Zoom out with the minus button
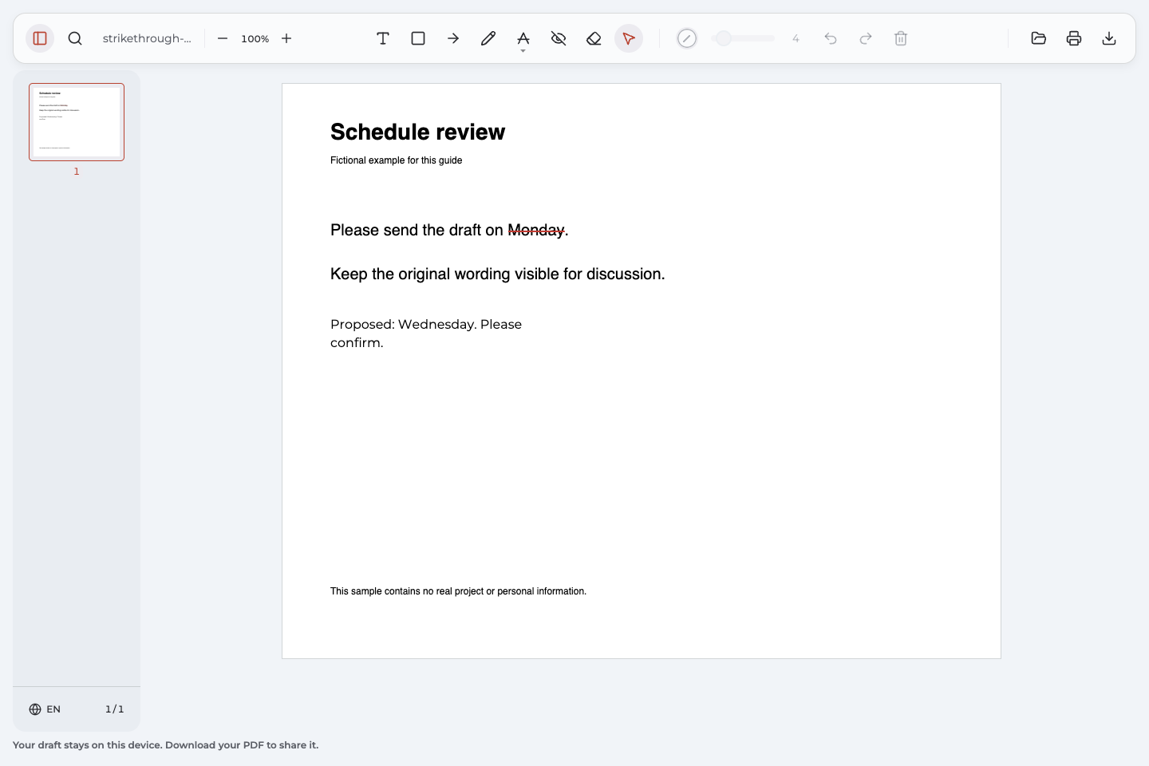Viewport: 1149px width, 766px height. tap(223, 38)
